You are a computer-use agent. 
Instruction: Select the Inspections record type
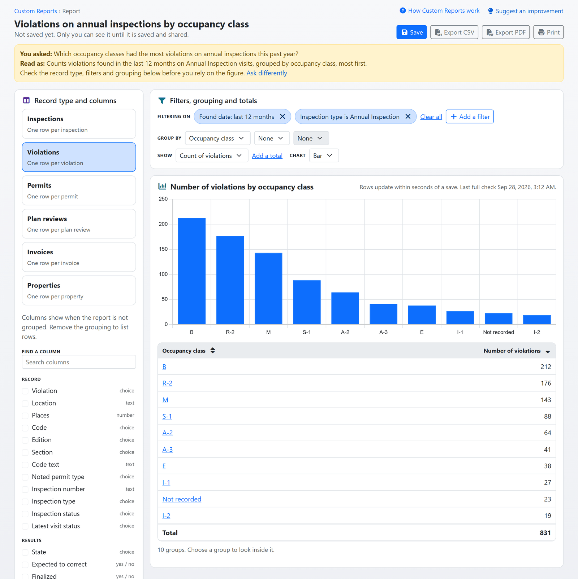coord(79,124)
